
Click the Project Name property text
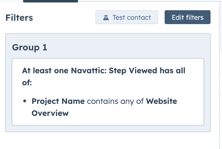[x=58, y=101]
